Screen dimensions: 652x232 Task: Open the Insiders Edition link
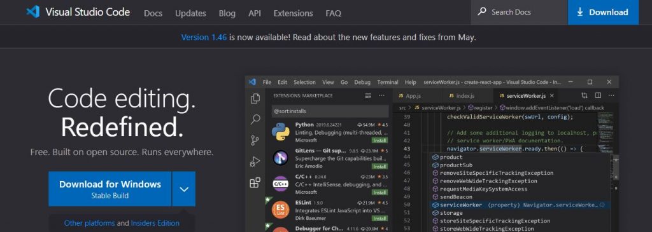[155, 223]
